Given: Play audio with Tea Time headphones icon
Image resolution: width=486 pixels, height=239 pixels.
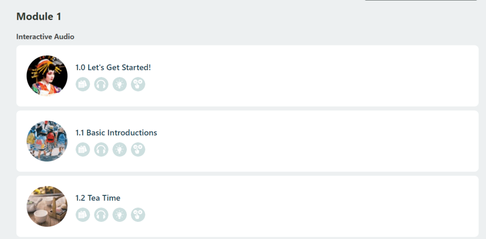Looking at the screenshot, I should click(x=101, y=215).
